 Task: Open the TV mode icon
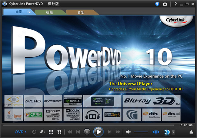tap(165, 4)
